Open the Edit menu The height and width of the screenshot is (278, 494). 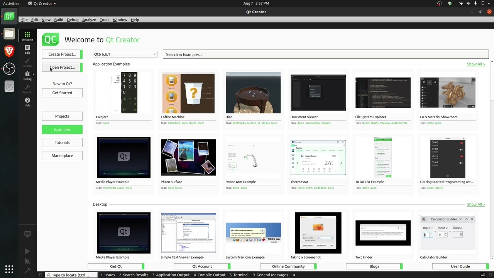35,20
